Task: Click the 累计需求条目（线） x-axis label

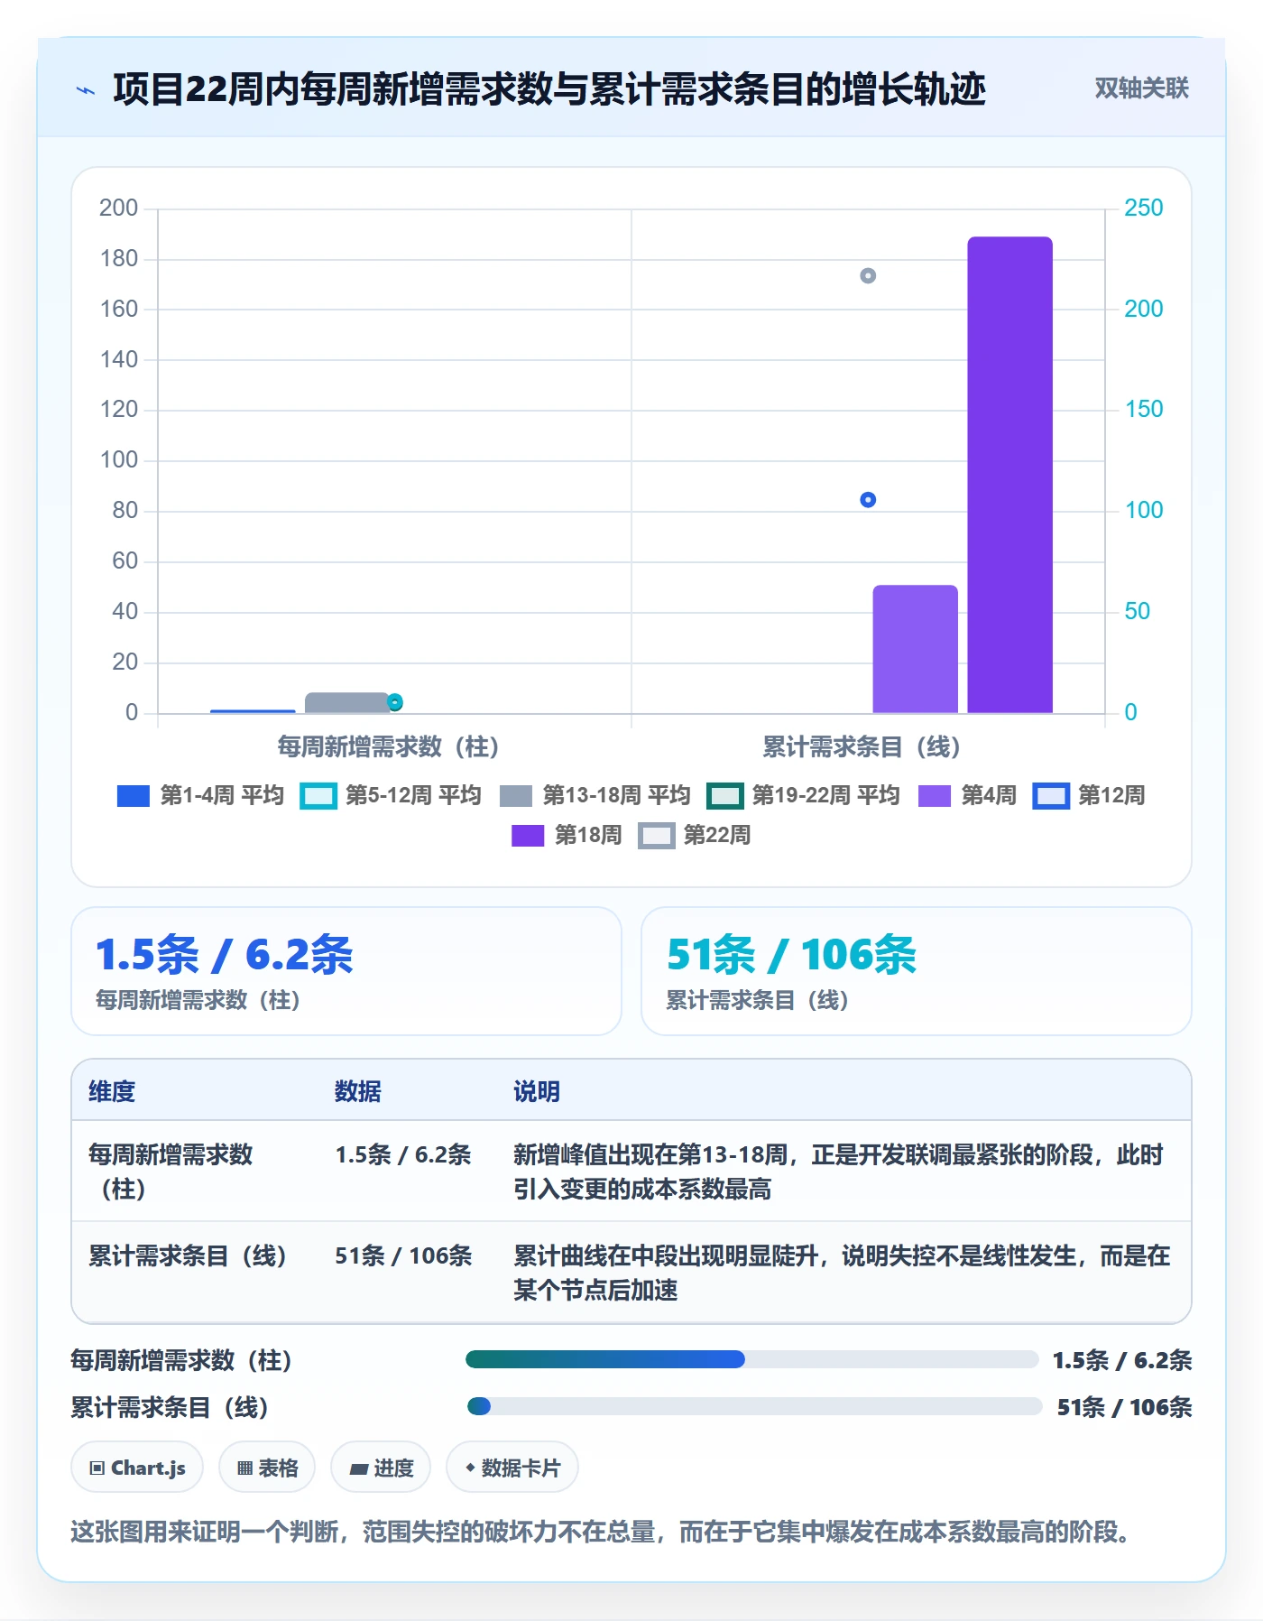Action: pos(862,746)
